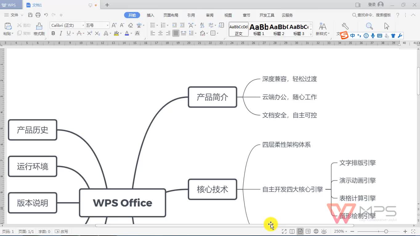420x236 pixels.
Task: Open the Sogou input method icon
Action: [x=344, y=35]
